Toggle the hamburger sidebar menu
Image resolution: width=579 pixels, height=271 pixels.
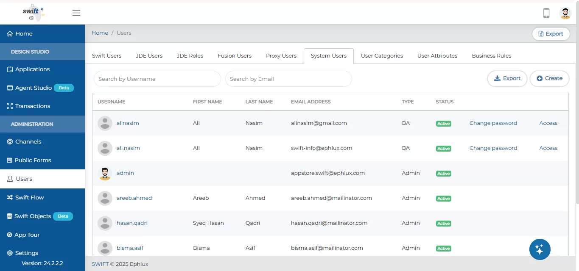76,13
